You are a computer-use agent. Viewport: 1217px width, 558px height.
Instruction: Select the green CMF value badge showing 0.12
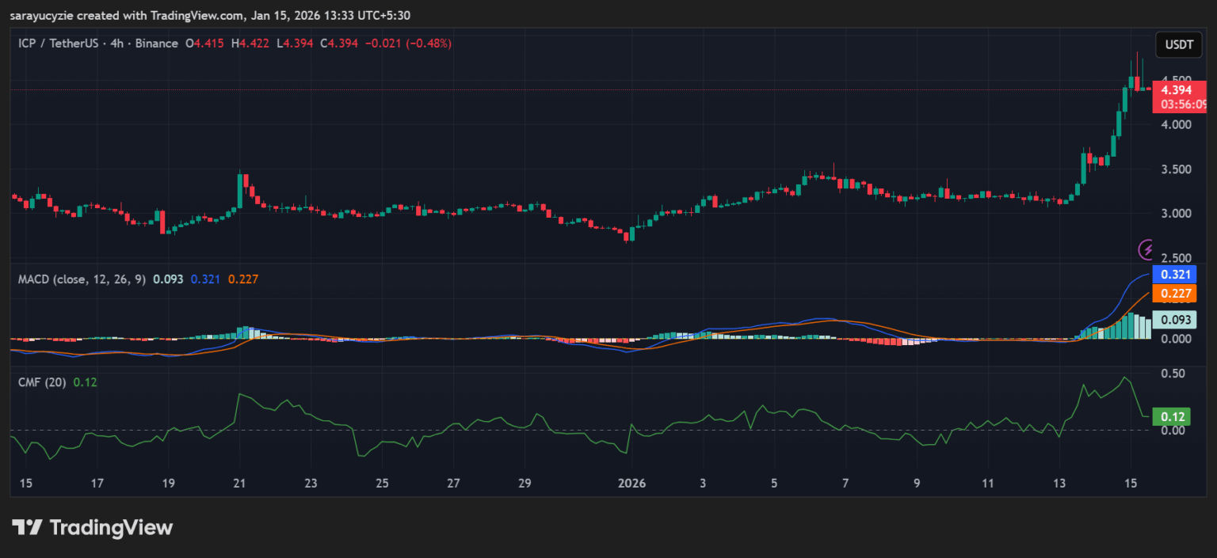tap(1172, 416)
